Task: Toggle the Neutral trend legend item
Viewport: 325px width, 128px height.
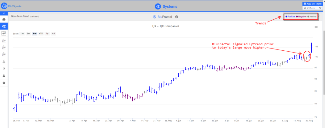Action: pos(312,16)
